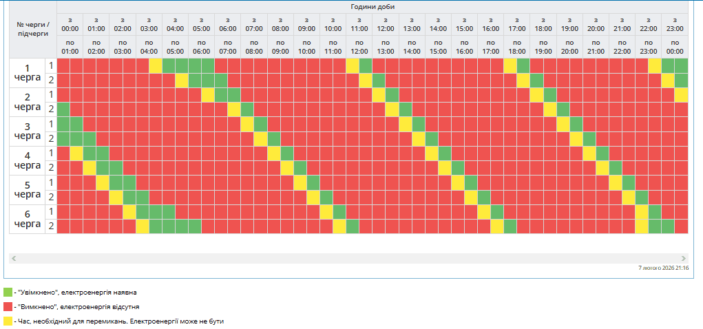Screen dimensions: 703x329
Task: Click the '6 черга' row label
Action: [x=27, y=219]
